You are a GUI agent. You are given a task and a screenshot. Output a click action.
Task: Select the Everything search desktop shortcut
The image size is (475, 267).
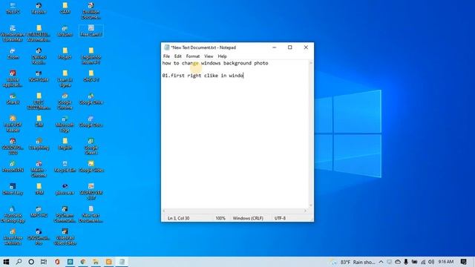click(39, 144)
